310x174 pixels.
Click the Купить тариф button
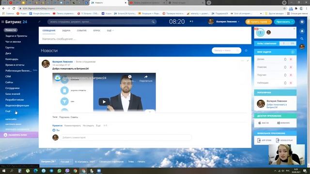[259, 22]
